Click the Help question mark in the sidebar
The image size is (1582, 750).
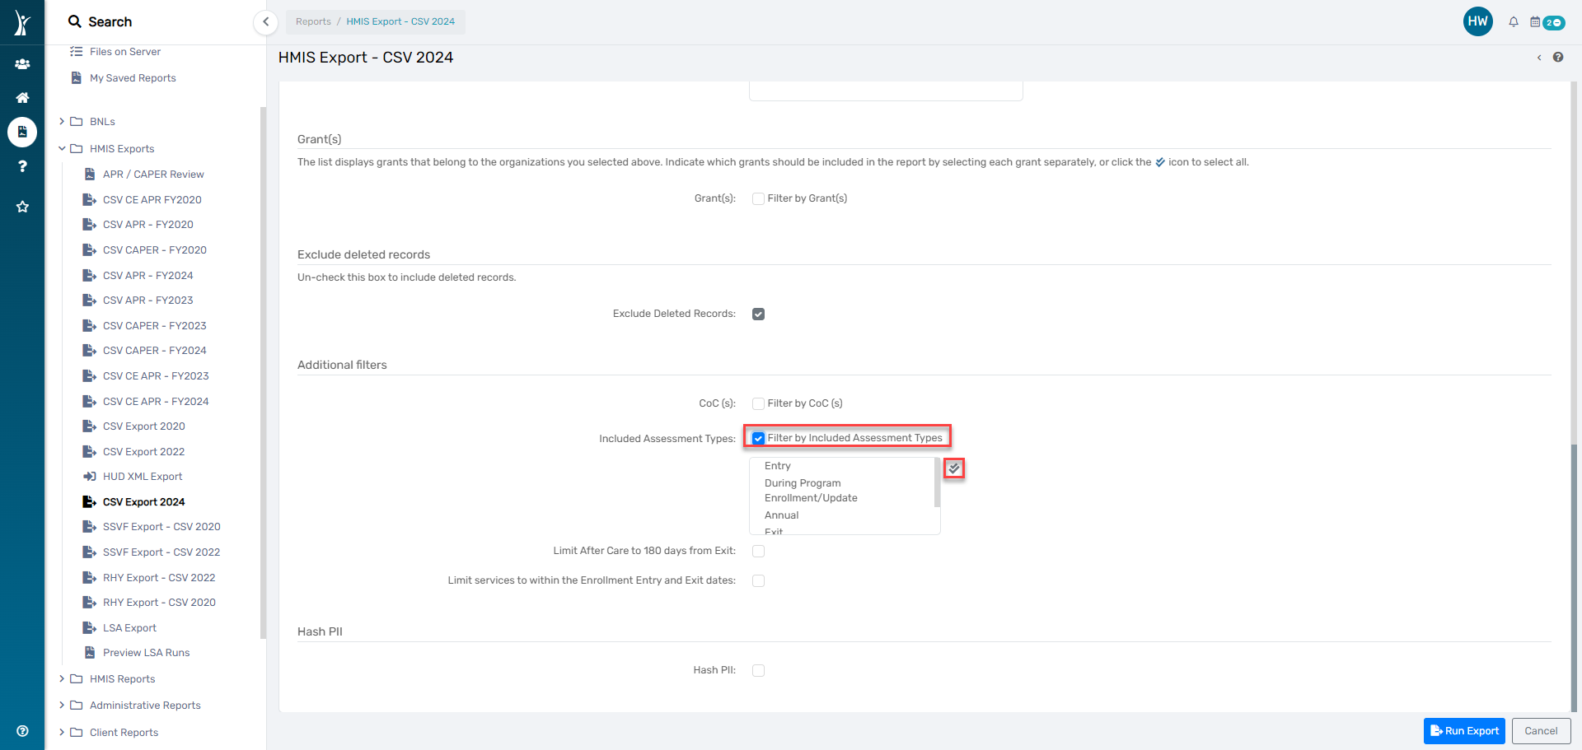pos(22,166)
